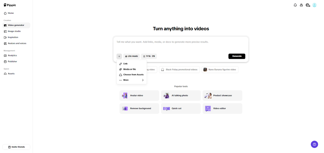Click the Generate button
The width and height of the screenshot is (324, 153).
[237, 56]
